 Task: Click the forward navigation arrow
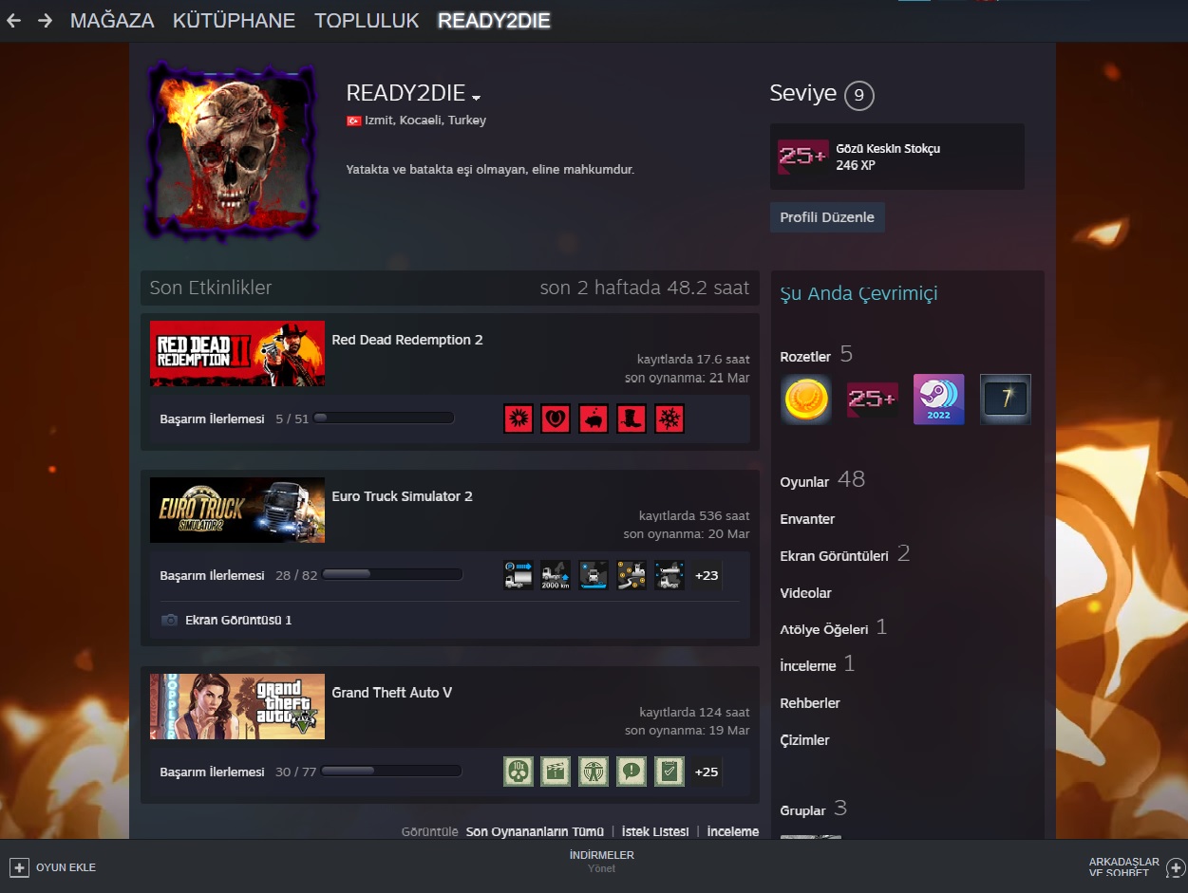45,20
